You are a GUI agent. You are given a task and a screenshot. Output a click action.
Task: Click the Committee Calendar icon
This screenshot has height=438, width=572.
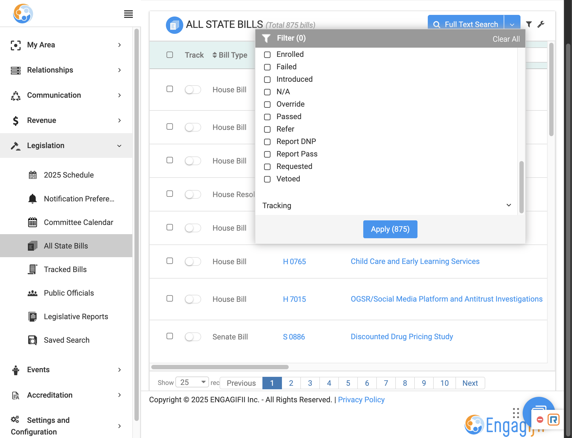(x=33, y=222)
